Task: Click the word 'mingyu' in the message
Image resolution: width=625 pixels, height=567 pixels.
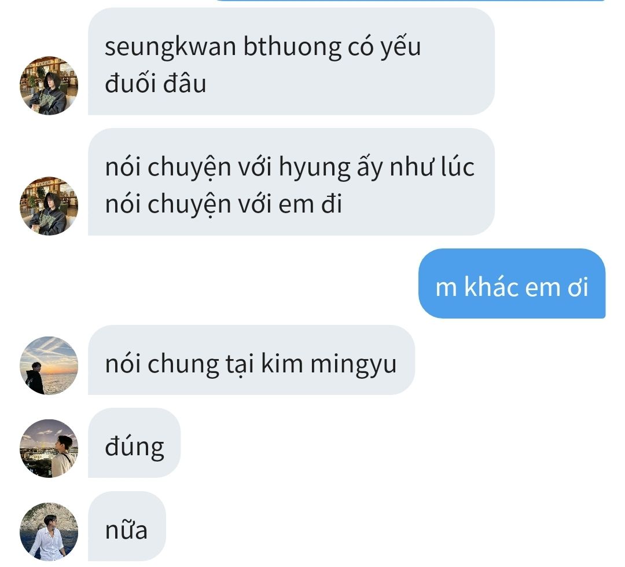Action: click(354, 364)
